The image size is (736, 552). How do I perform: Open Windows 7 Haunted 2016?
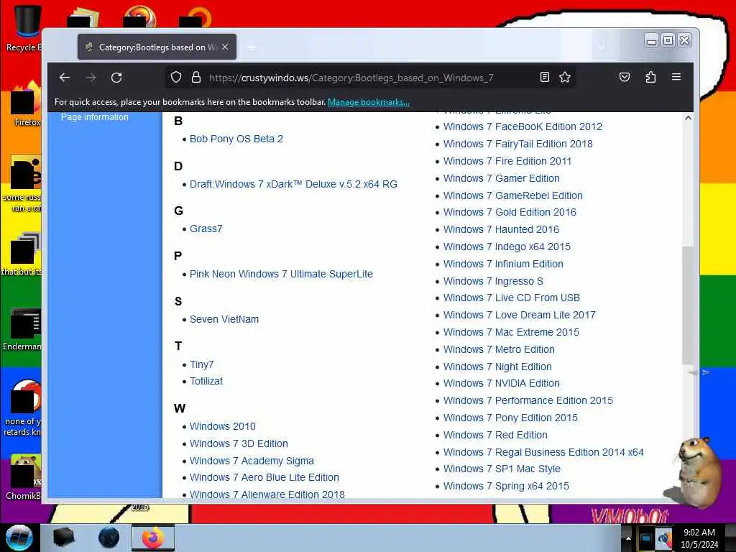pos(501,229)
